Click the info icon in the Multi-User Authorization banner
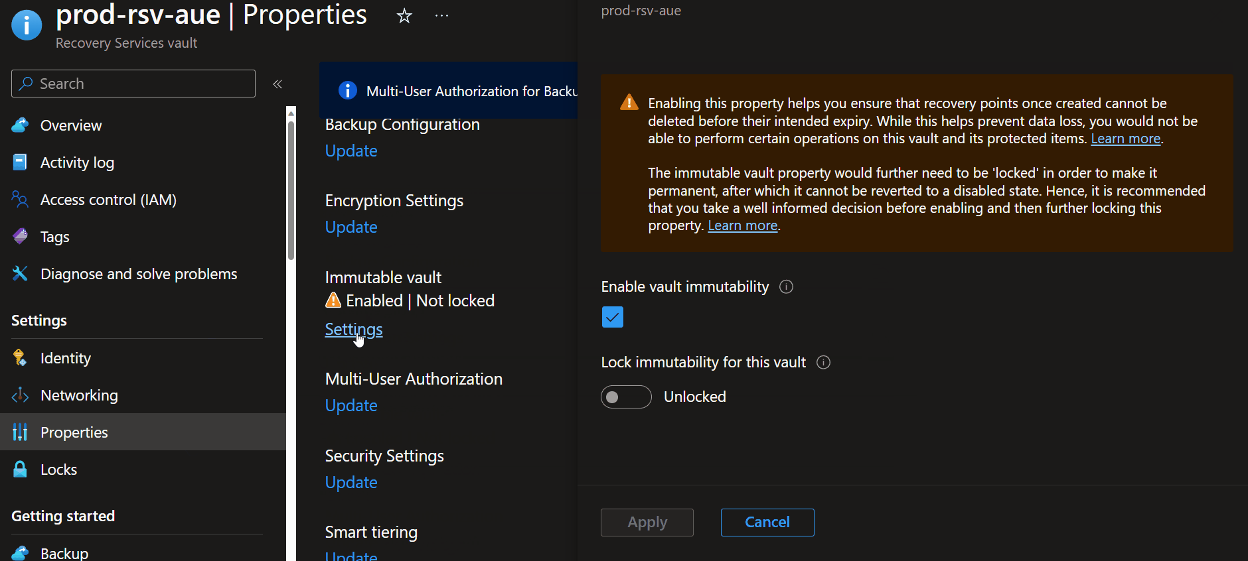The width and height of the screenshot is (1248, 561). click(348, 90)
